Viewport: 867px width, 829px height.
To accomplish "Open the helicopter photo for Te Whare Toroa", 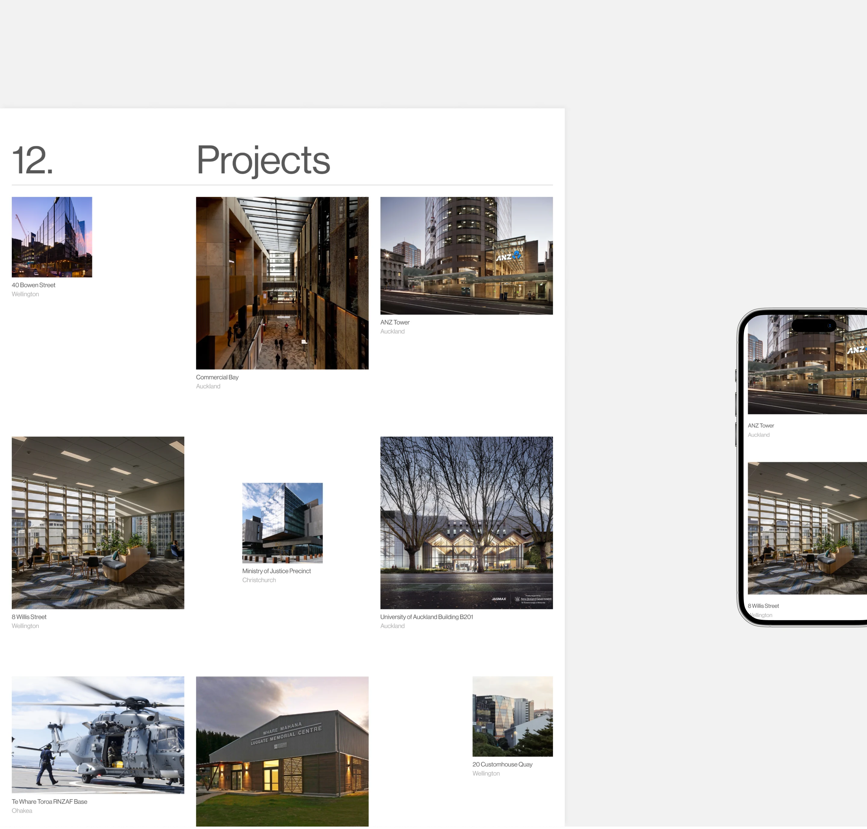I will [98, 735].
